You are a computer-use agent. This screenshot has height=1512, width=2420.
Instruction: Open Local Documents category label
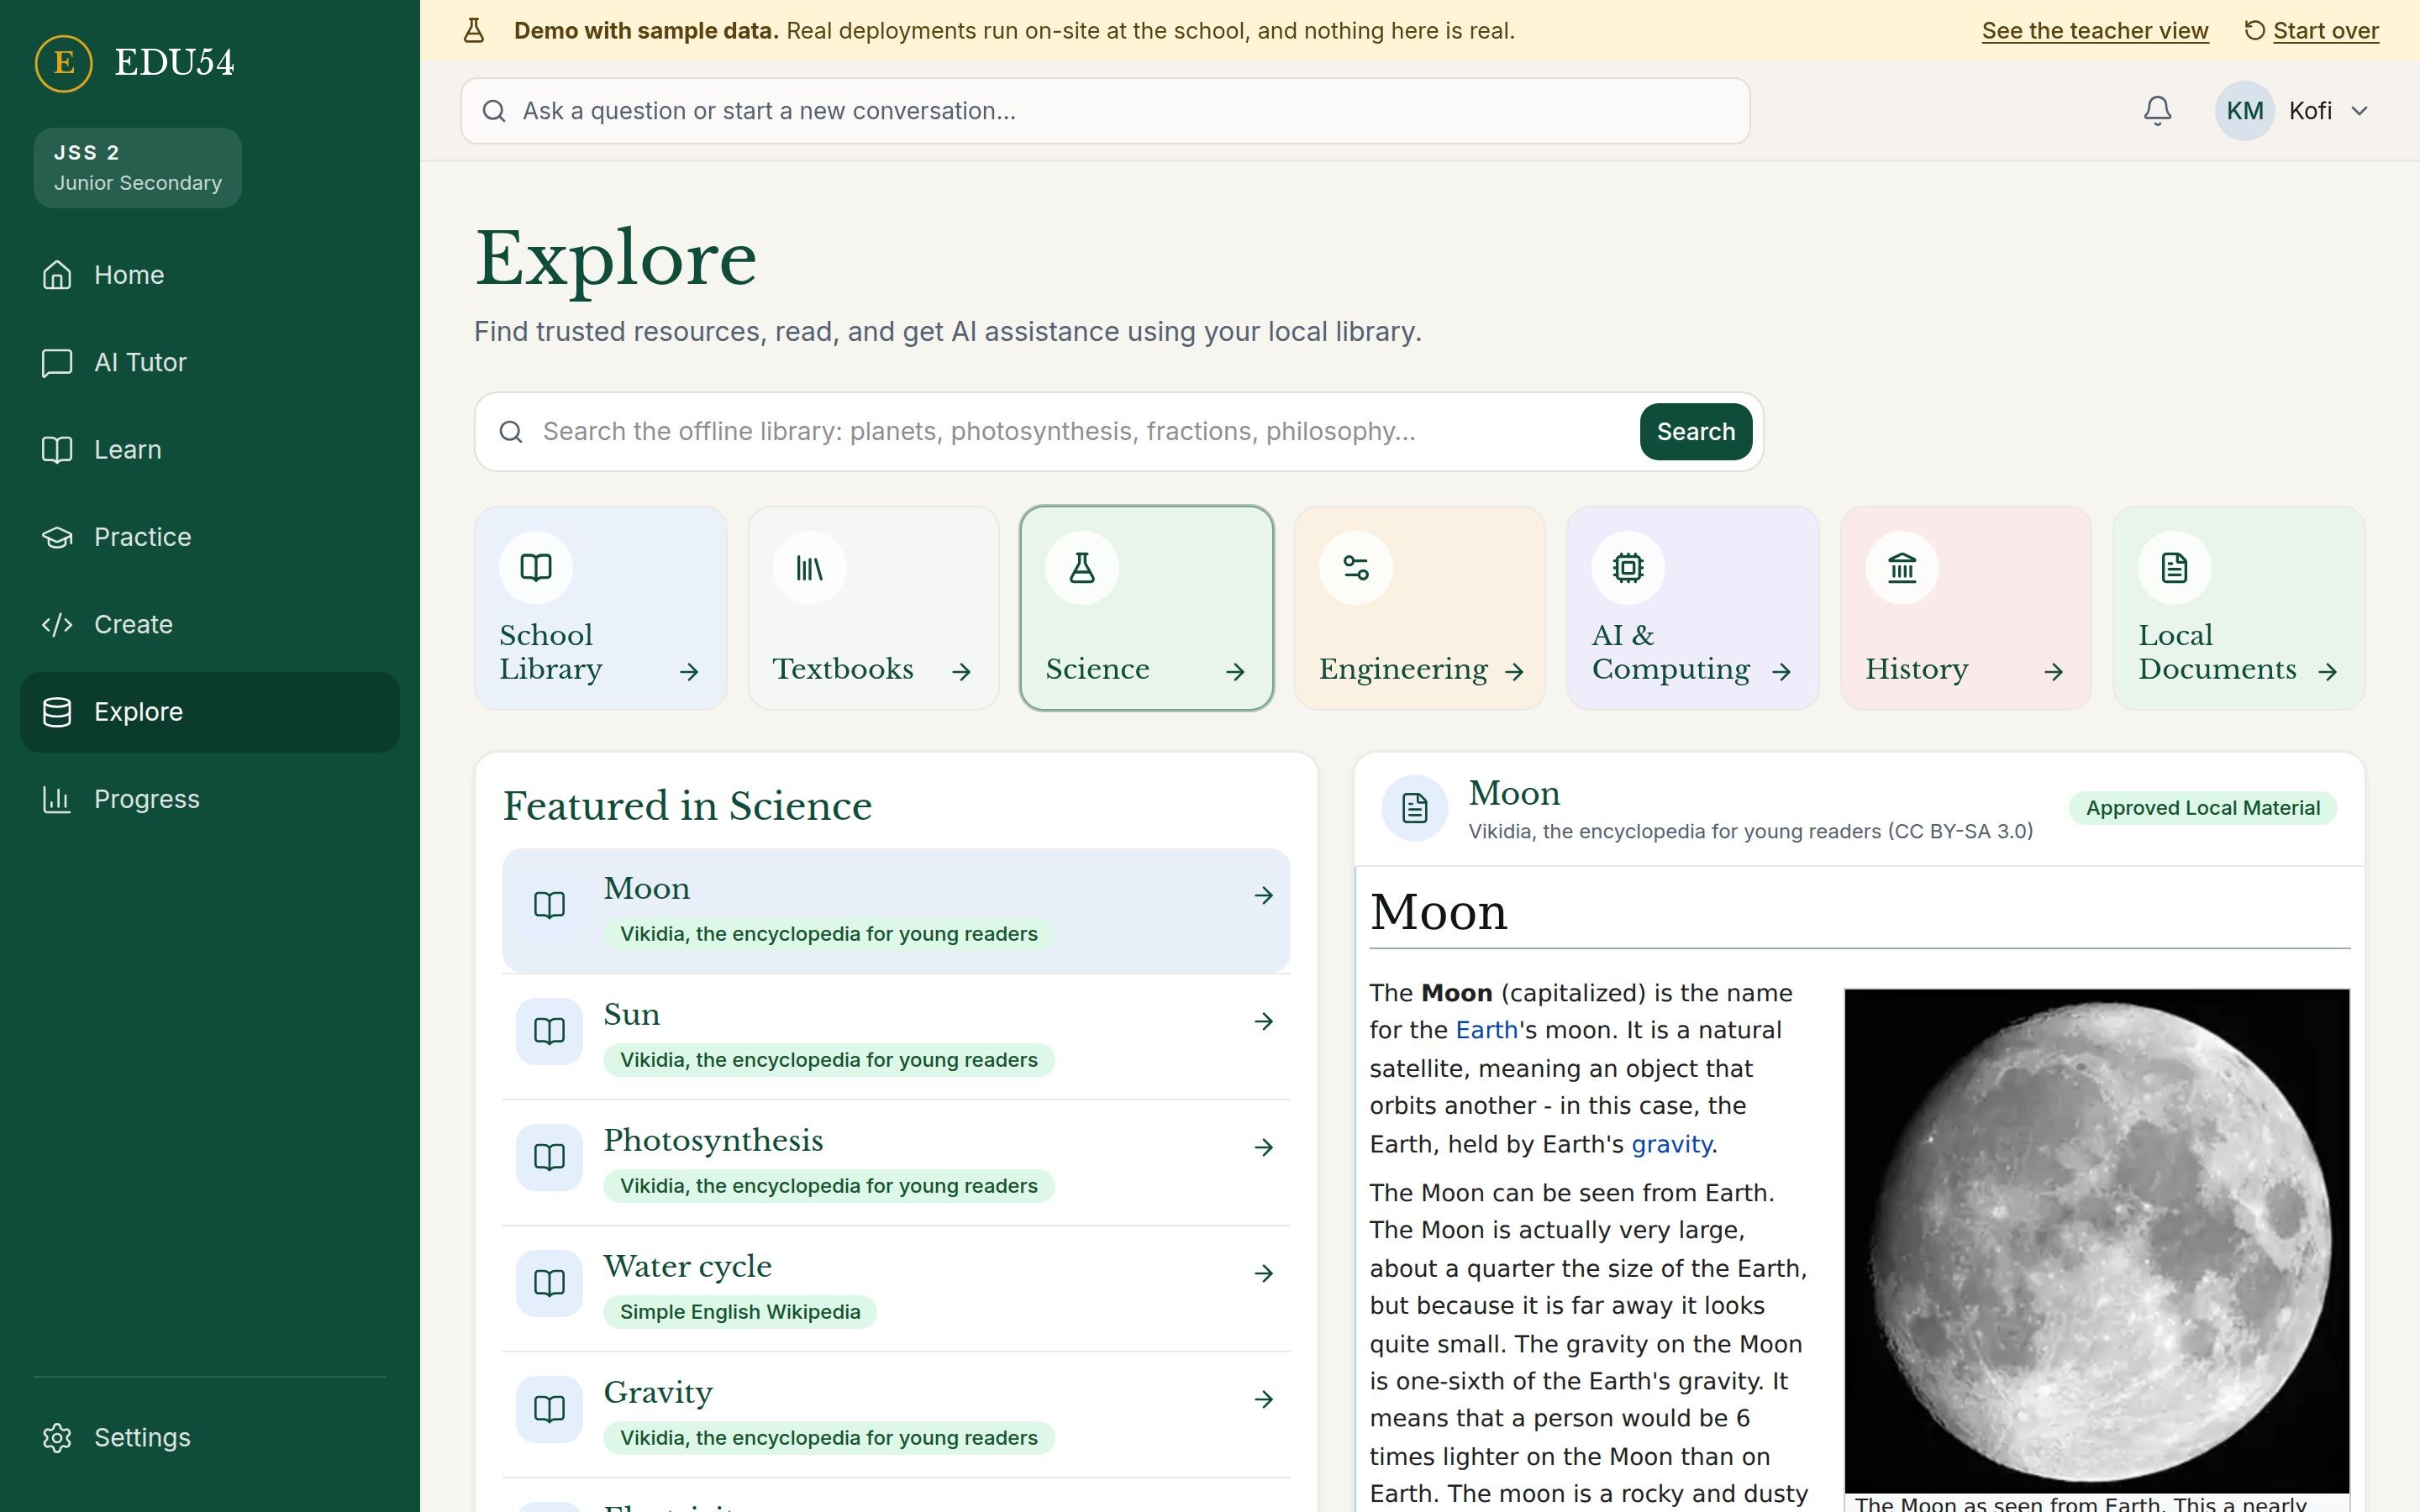(x=2217, y=652)
